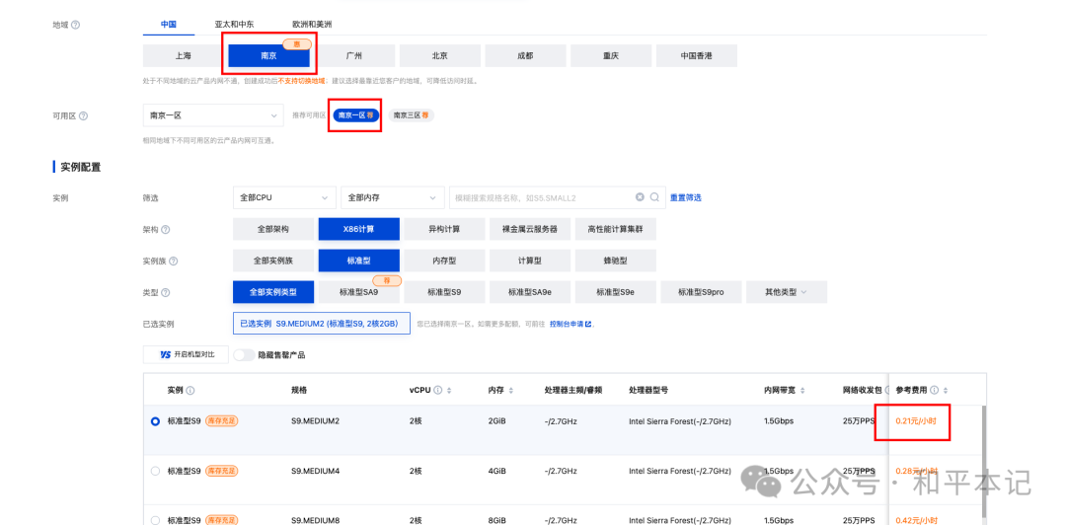The height and width of the screenshot is (525, 1066).
Task: Switch to the 中国 region tab
Action: tap(169, 24)
